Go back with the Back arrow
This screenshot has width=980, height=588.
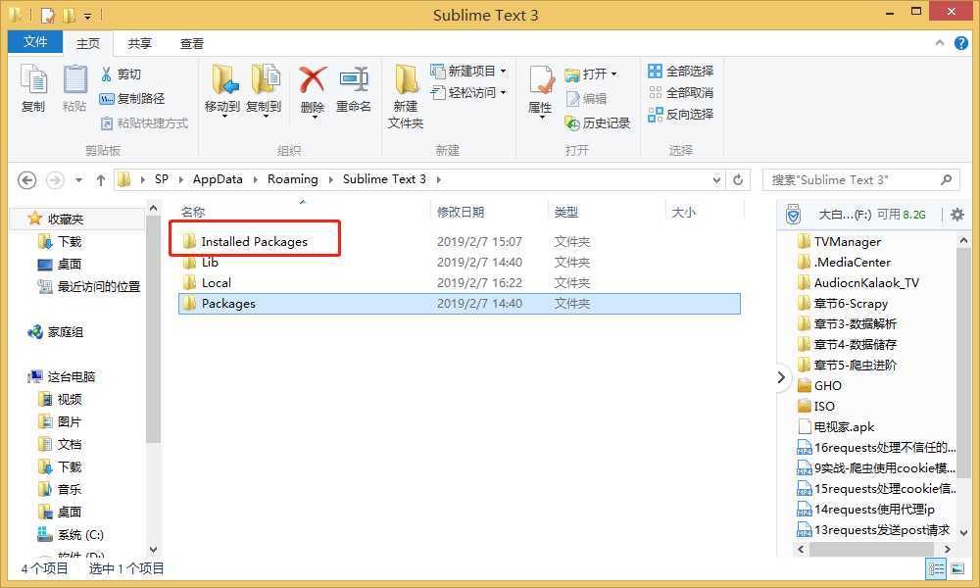(x=26, y=180)
